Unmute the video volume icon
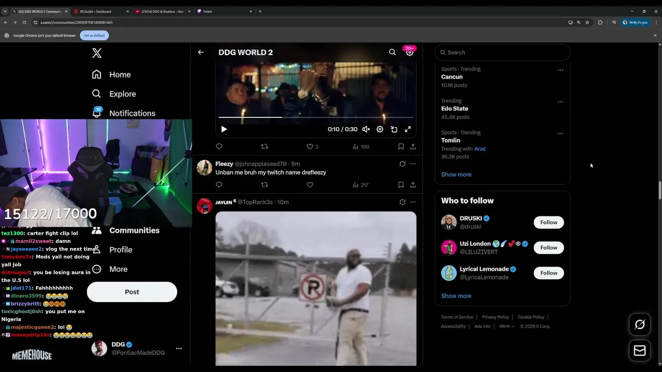Image resolution: width=662 pixels, height=372 pixels. click(x=366, y=129)
